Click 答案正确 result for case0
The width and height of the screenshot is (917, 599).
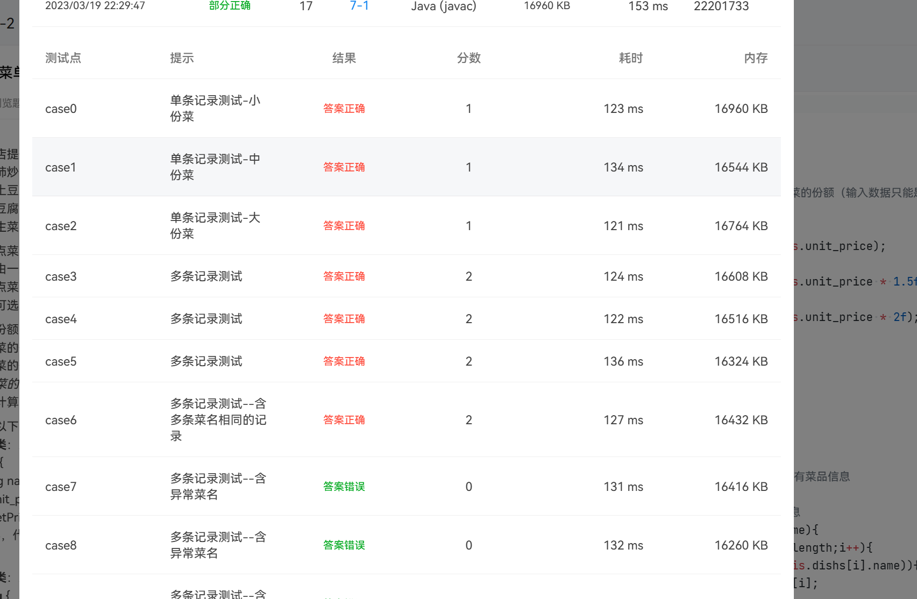pos(344,109)
